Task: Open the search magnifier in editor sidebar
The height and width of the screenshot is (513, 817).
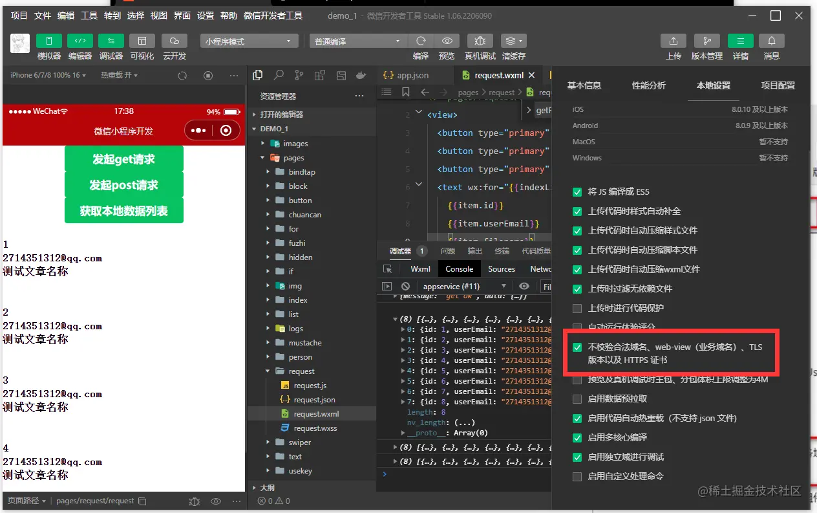Action: (x=279, y=76)
